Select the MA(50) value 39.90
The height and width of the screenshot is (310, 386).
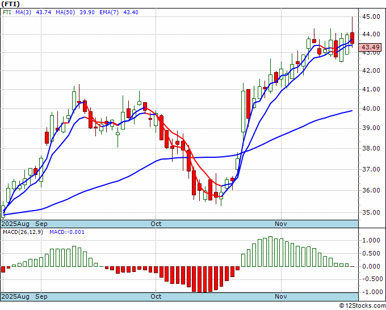pyautogui.click(x=87, y=12)
